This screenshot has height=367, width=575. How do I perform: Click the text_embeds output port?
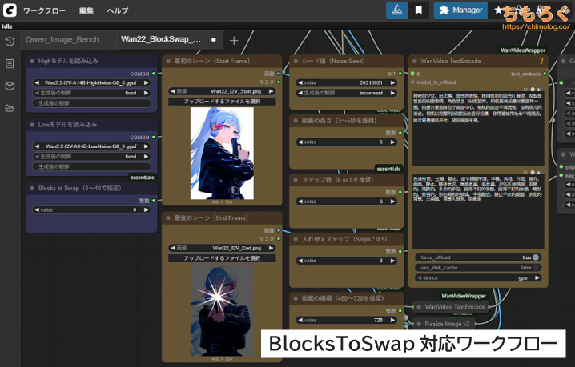point(545,74)
